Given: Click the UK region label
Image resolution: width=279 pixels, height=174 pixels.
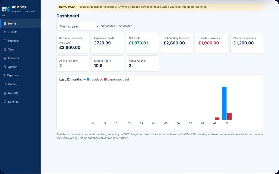Looking at the screenshot, I should click(x=4, y=16).
